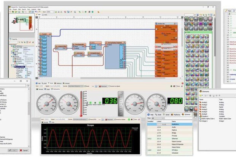Screen dimensions: 236x157
Task: Click Disconnect button in Instruments serial panel
Action: pyautogui.click(x=103, y=86)
